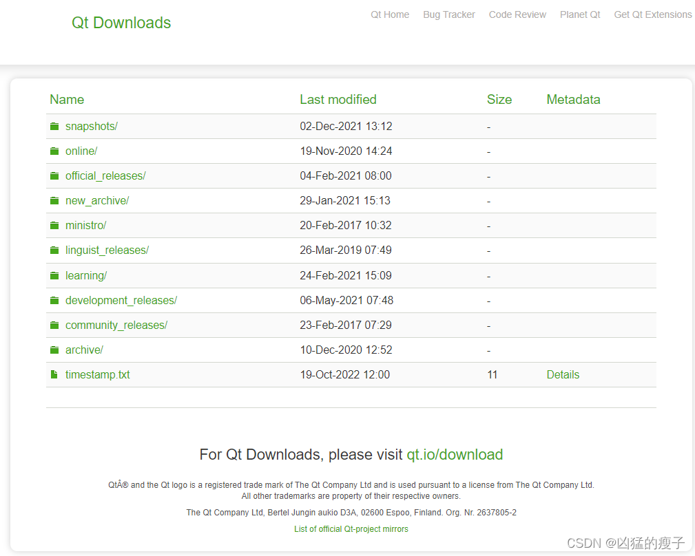Click the Qt Downloads page title
The height and width of the screenshot is (556, 695).
[121, 23]
